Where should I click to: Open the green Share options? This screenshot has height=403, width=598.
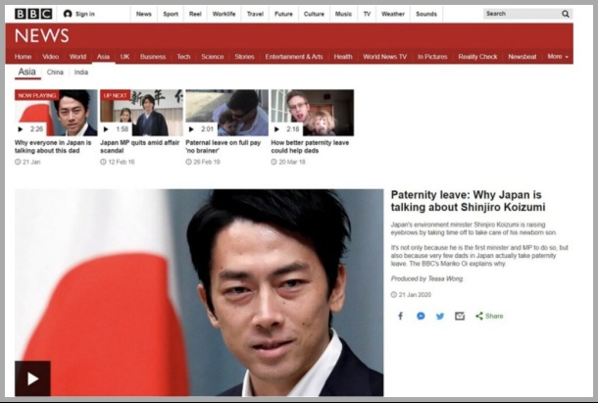[489, 316]
